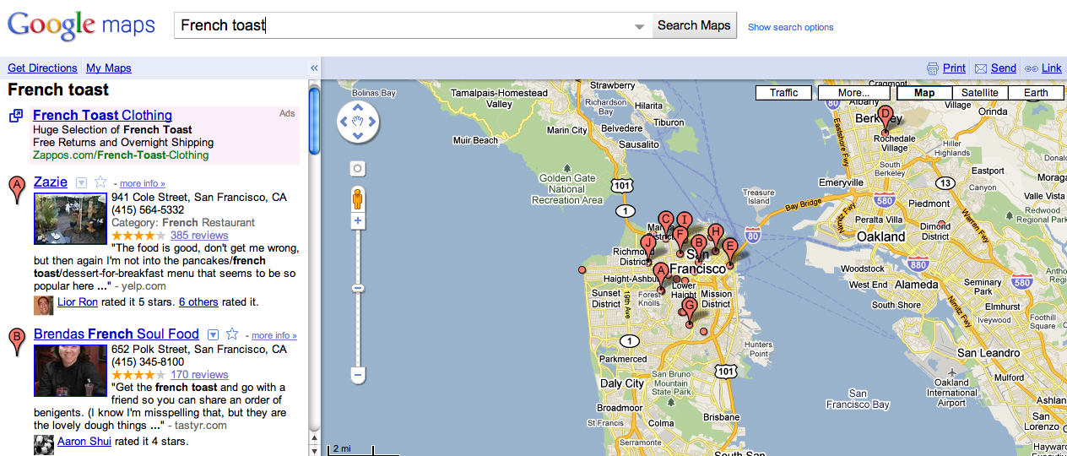The height and width of the screenshot is (456, 1067).
Task: Click the ad icon beside French Toast Clothing
Action: (x=16, y=116)
